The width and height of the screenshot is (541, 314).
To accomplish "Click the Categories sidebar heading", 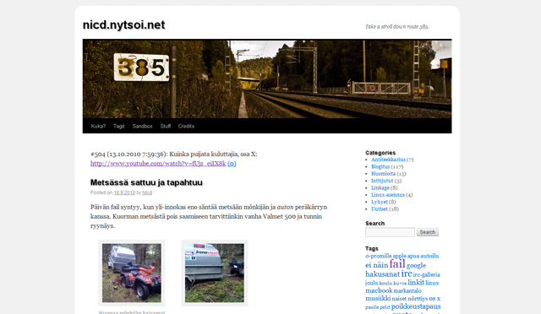I will coord(380,153).
